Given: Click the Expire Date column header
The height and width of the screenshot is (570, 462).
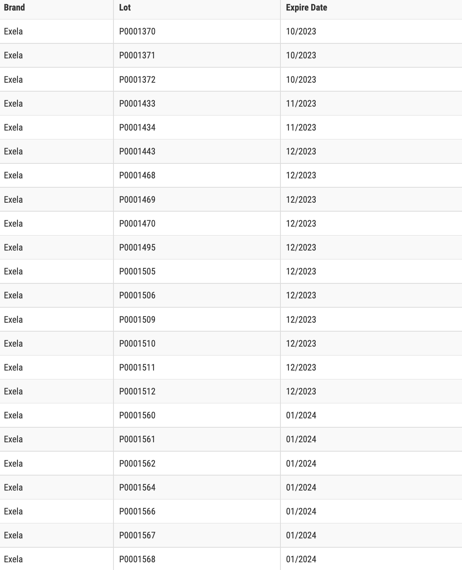Looking at the screenshot, I should coord(306,8).
